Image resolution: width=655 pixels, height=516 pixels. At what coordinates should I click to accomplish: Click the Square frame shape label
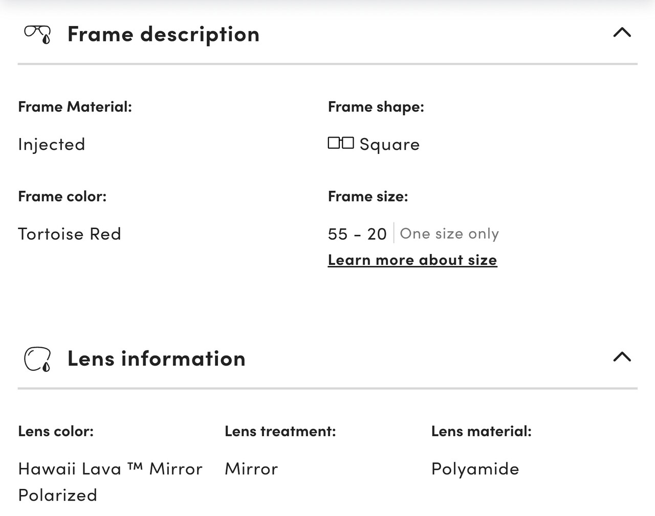(x=389, y=144)
